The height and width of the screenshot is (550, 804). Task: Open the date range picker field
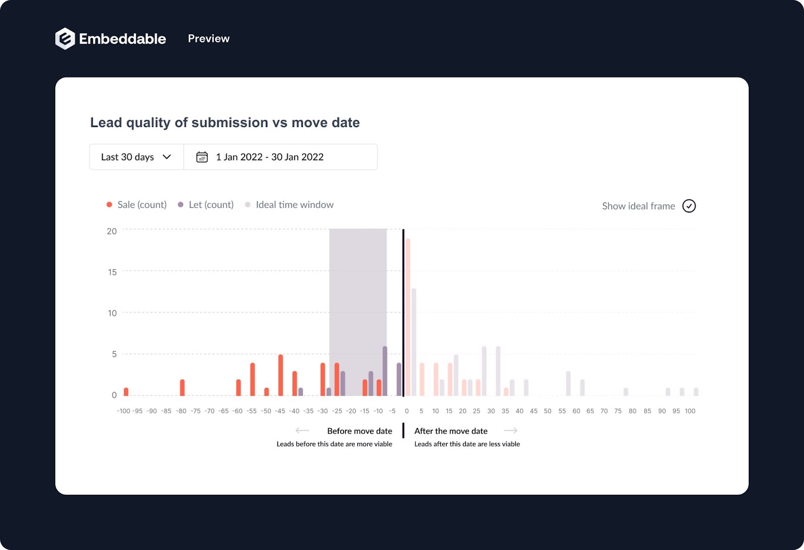269,157
